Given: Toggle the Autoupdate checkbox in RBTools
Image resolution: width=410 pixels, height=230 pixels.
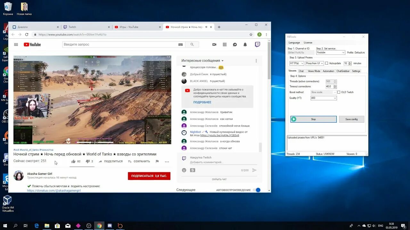Looking at the screenshot, I should click(327, 63).
